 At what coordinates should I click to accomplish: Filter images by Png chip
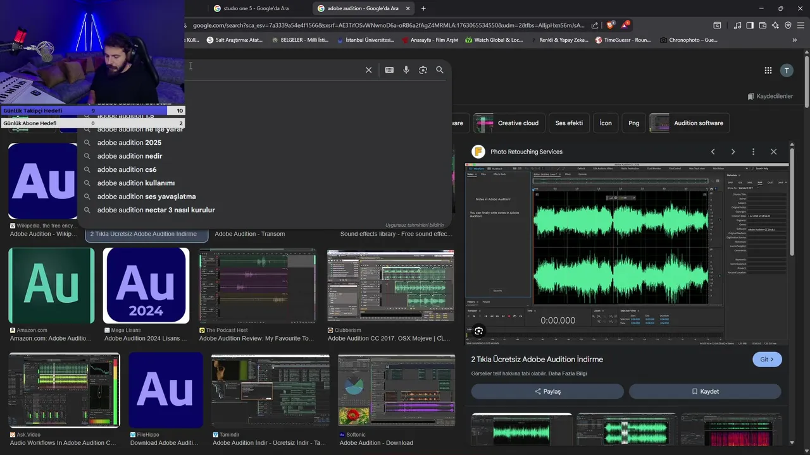[633, 123]
